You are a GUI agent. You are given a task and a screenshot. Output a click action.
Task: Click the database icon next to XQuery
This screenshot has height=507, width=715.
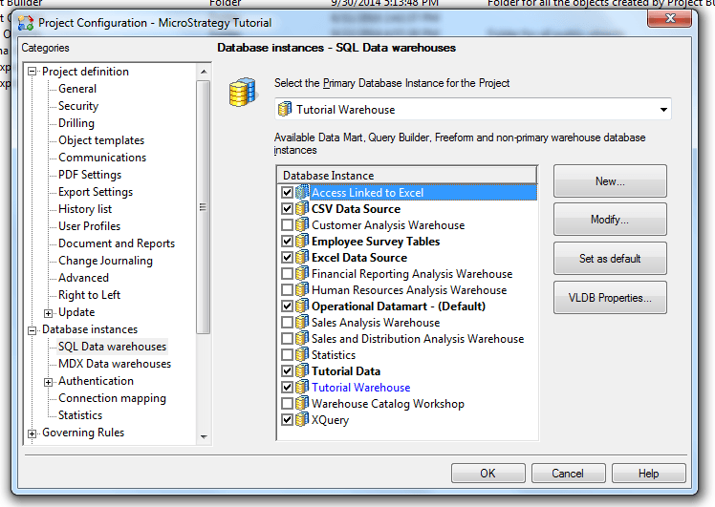[302, 420]
